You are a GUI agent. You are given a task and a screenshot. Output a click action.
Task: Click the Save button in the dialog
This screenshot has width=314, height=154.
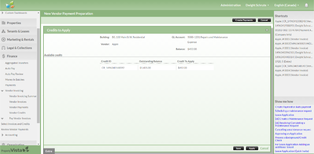click(x=238, y=148)
